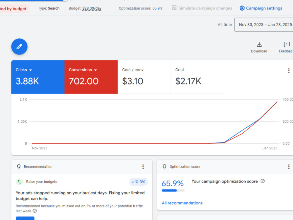This screenshot has height=220, width=293.
Task: Click the Budget $28.00/day value
Action: click(x=92, y=9)
